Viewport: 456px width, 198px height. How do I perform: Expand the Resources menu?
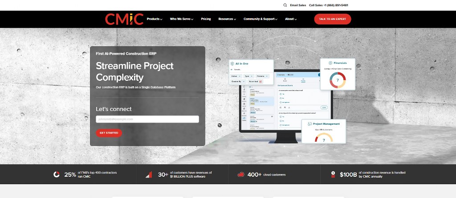point(227,19)
